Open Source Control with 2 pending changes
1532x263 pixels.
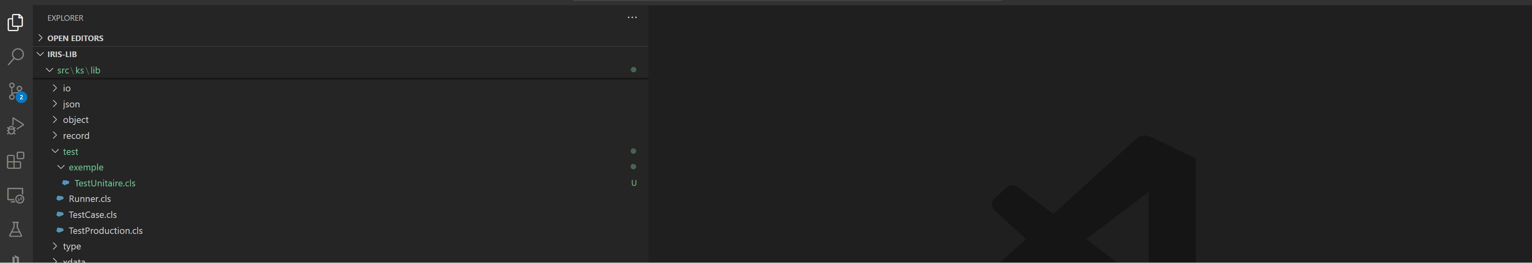point(16,91)
